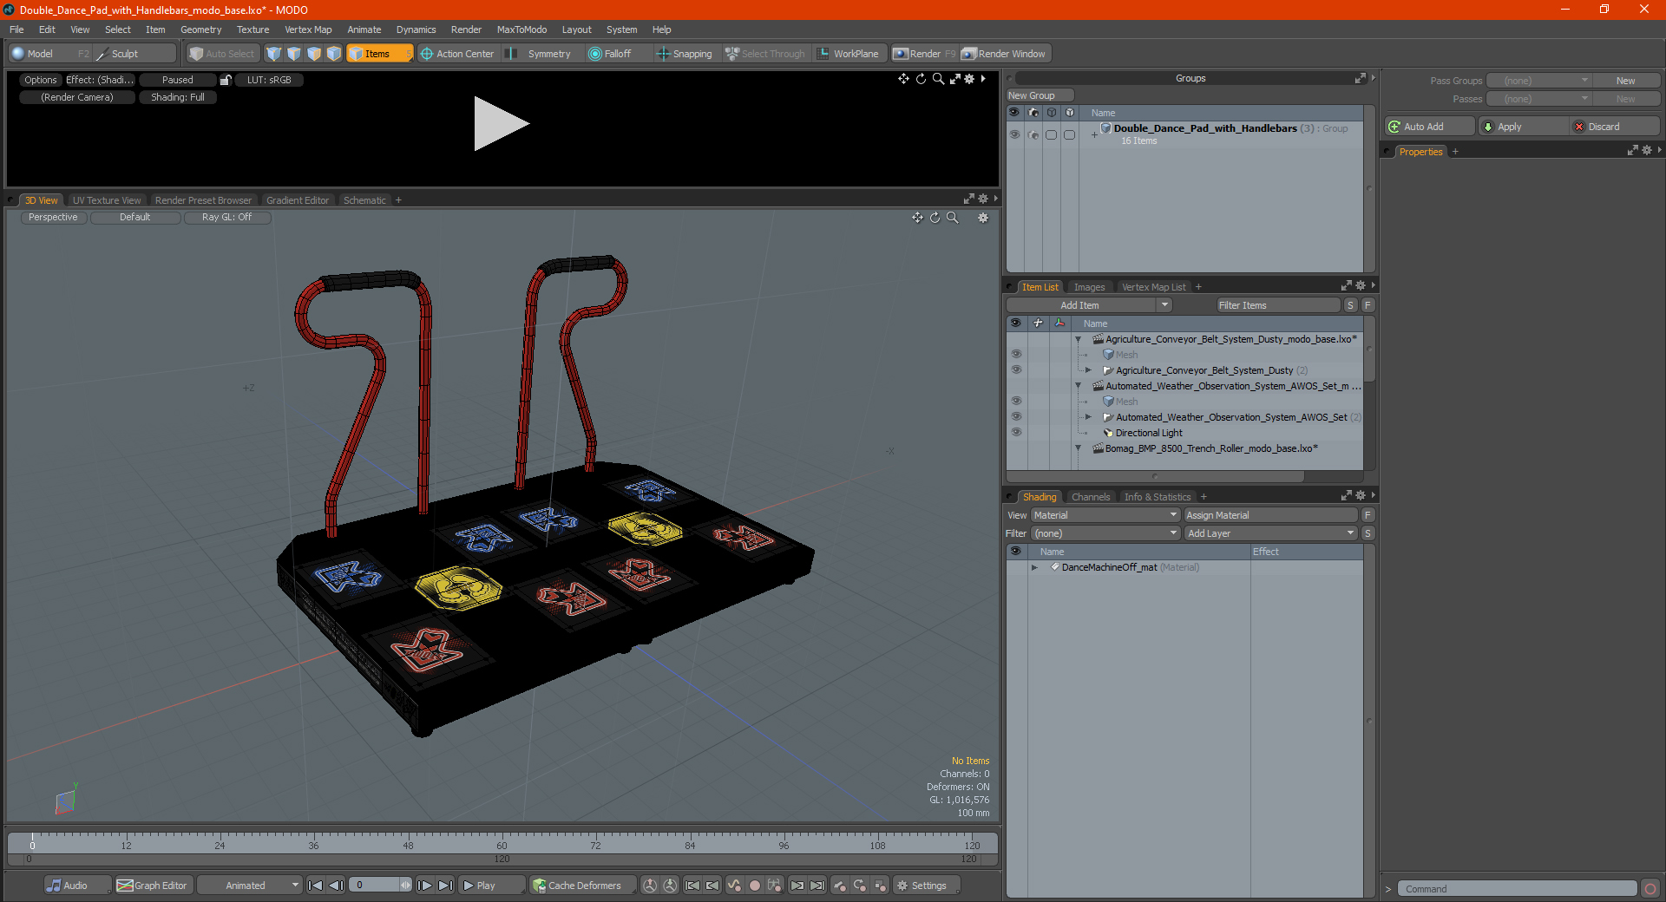The height and width of the screenshot is (902, 1666).
Task: Toggle eye for Double_Dance_Pad_with_Handlebars group
Action: [x=1014, y=134]
